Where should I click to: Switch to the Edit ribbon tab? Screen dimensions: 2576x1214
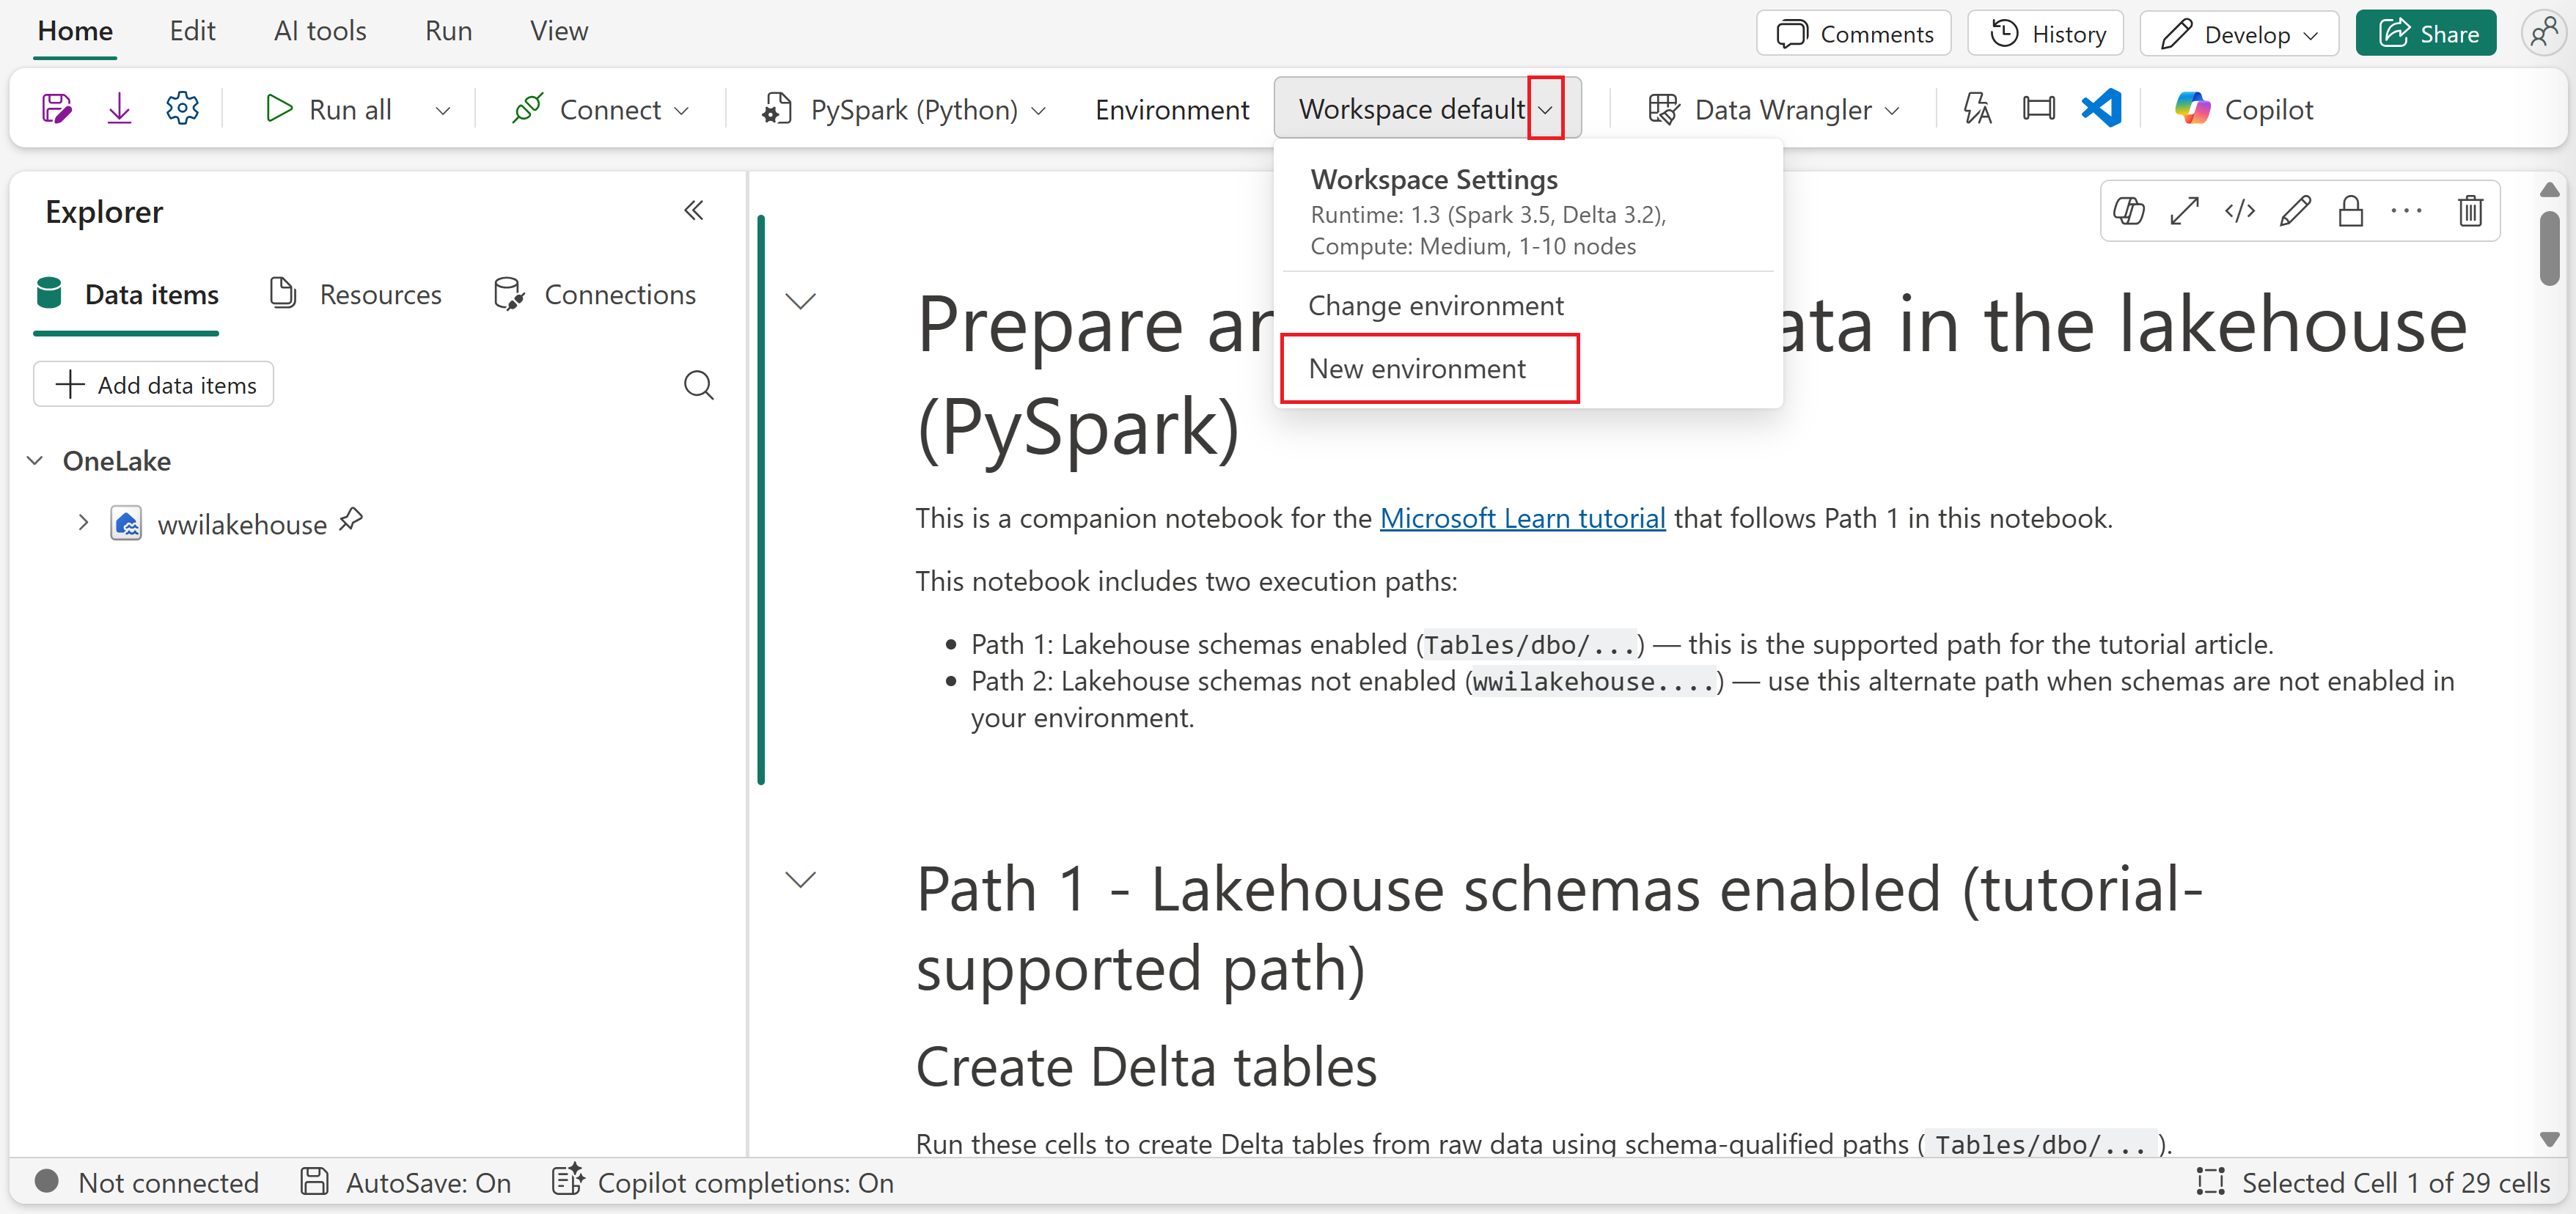pyautogui.click(x=192, y=31)
